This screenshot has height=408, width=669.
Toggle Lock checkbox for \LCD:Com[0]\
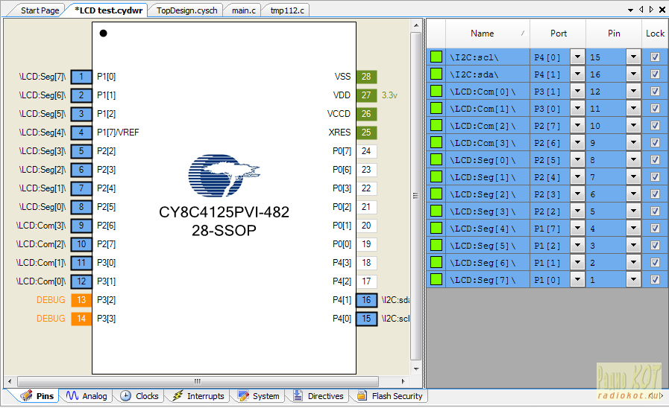tap(655, 91)
